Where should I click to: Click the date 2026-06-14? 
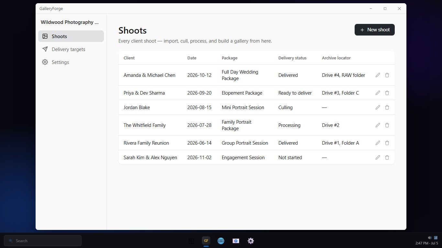[x=199, y=143]
